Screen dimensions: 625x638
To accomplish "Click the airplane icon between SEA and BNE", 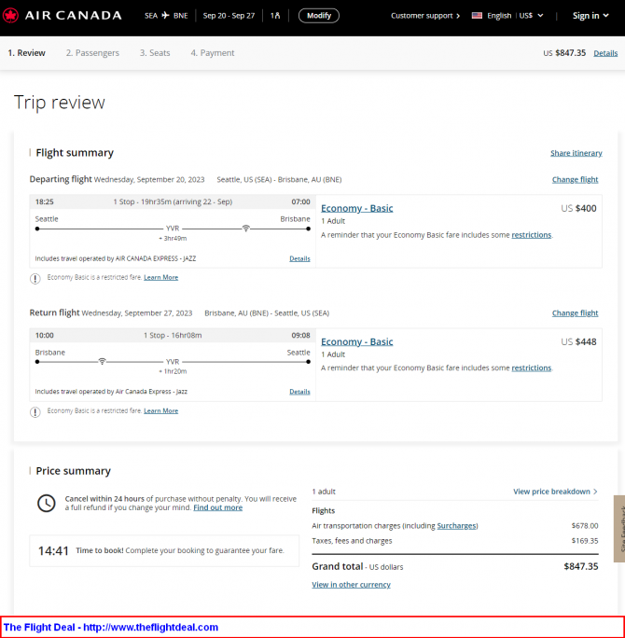I will (x=165, y=16).
